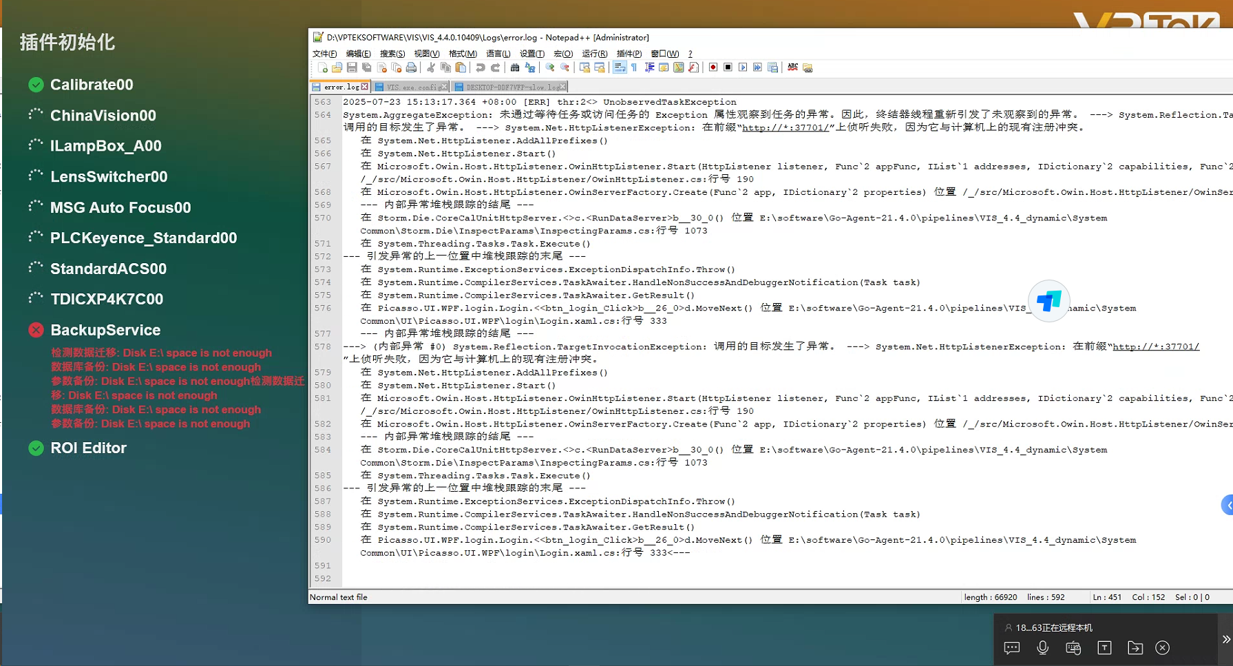The image size is (1233, 666).
Task: Click the Save file toolbar icon
Action: [352, 67]
